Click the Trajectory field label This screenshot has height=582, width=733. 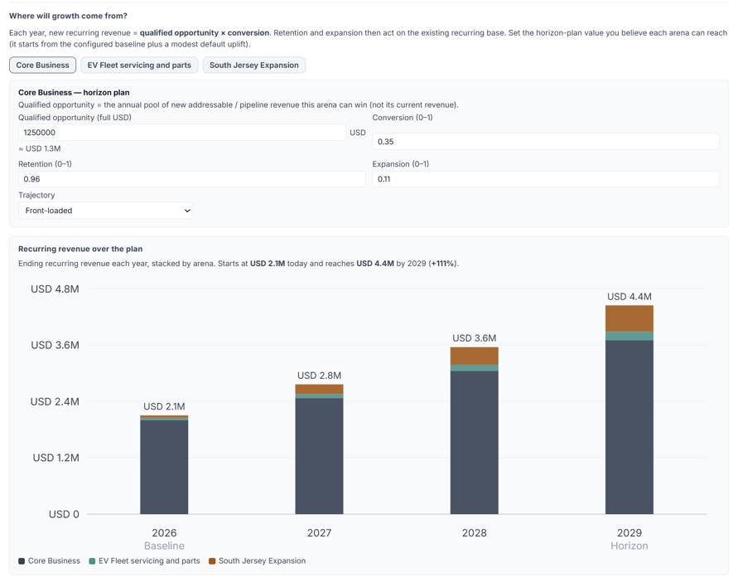(36, 195)
